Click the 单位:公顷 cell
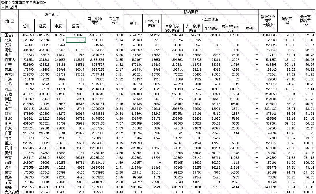The image size is (316, 194). 9,7
